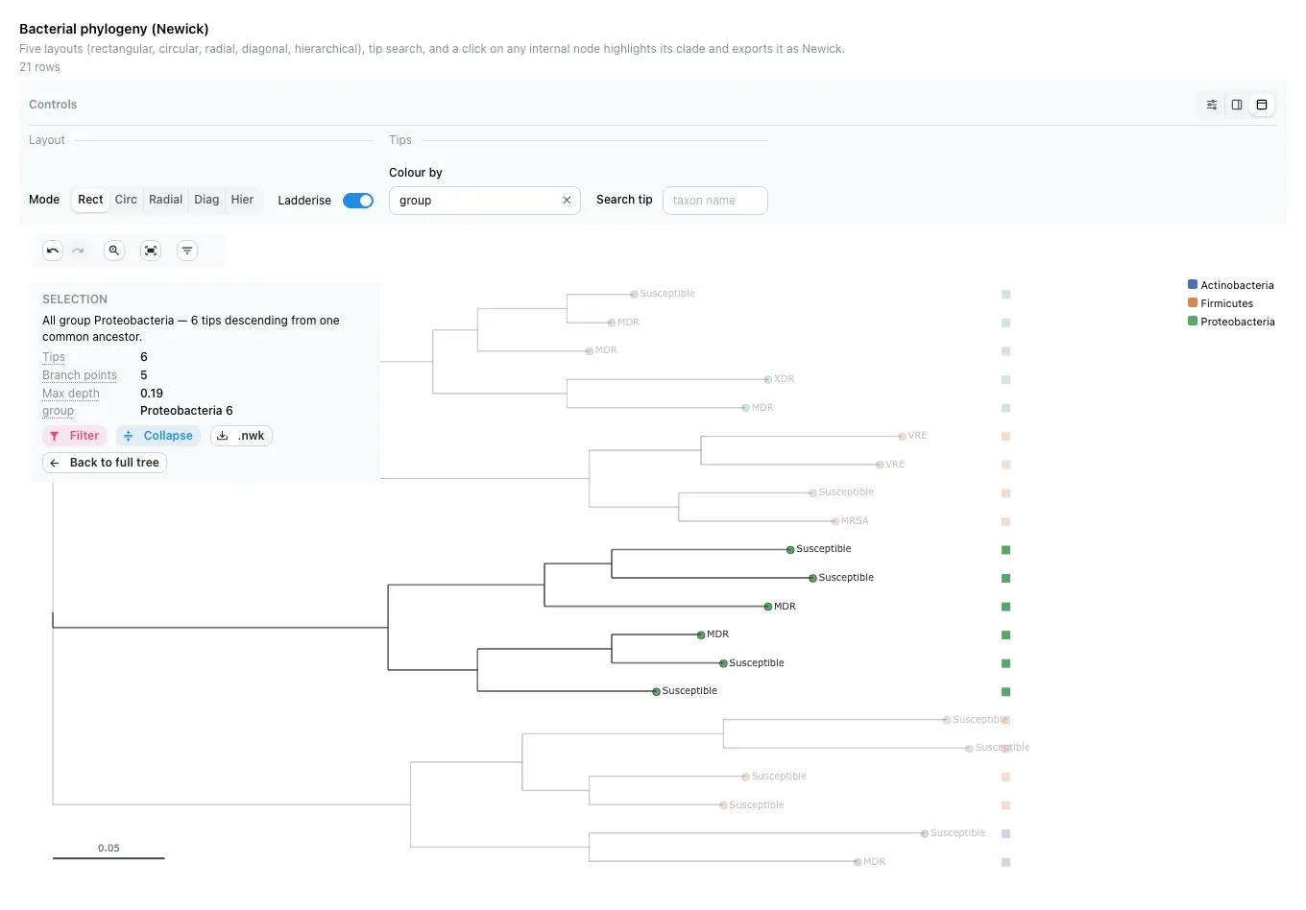
Task: Switch to Radial layout mode
Action: [x=165, y=200]
